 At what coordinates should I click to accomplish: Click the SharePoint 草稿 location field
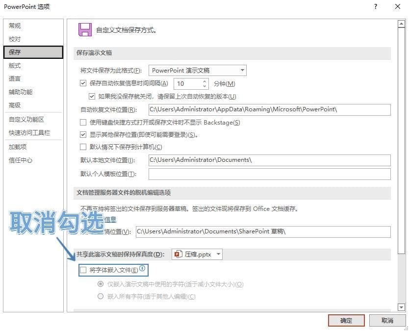tap(263, 231)
